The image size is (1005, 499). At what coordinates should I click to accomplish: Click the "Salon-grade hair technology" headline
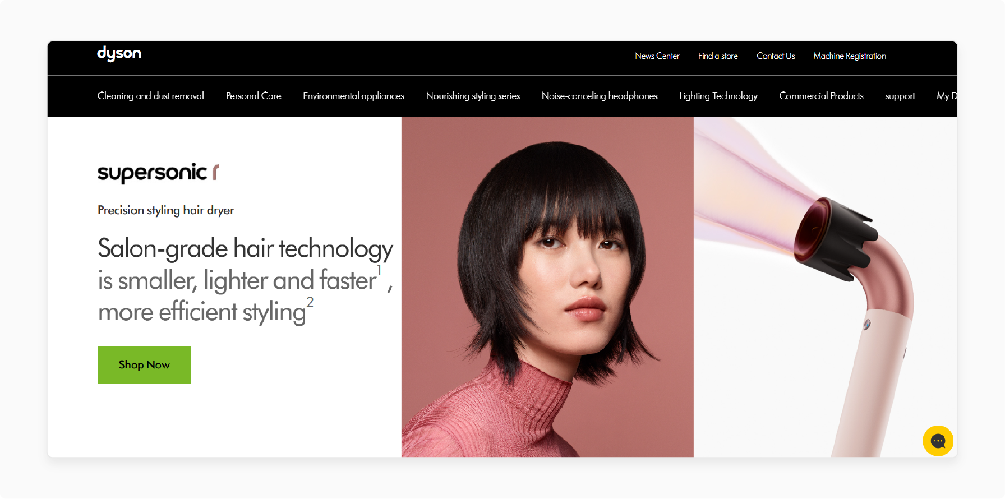(x=245, y=249)
